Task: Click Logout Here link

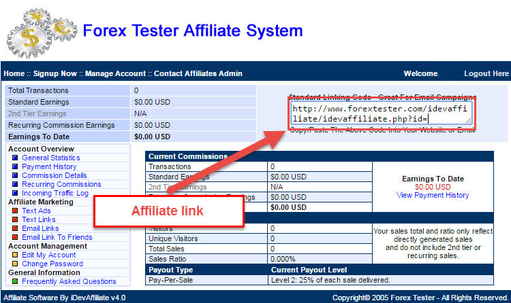Action: click(x=486, y=73)
